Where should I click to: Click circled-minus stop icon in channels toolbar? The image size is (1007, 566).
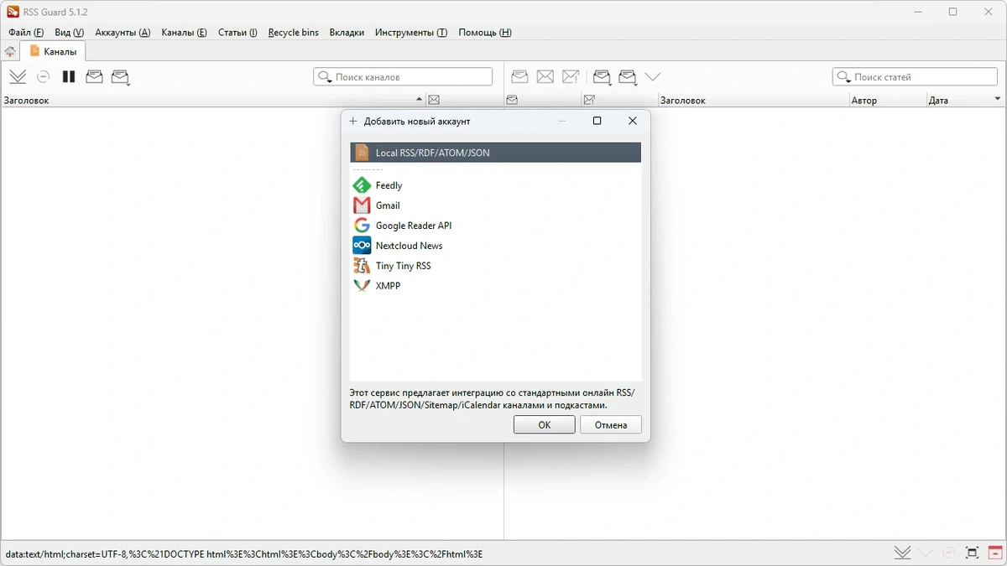coord(44,76)
